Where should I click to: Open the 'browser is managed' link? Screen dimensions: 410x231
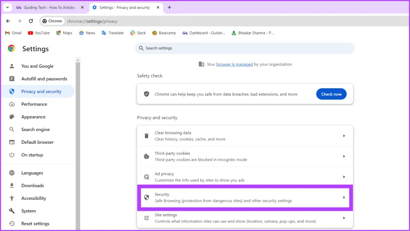tap(234, 64)
